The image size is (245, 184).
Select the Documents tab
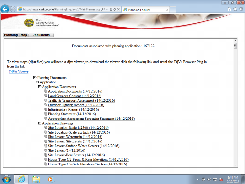[x=41, y=35]
